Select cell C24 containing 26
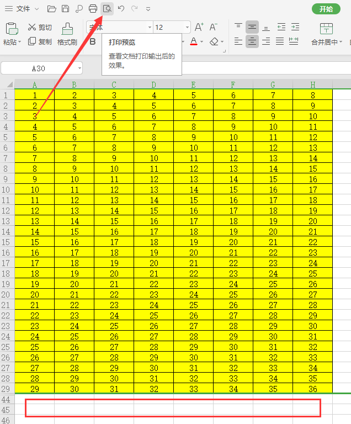 (114, 336)
